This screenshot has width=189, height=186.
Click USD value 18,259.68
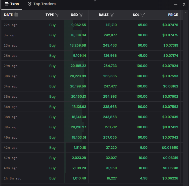(x=78, y=45)
